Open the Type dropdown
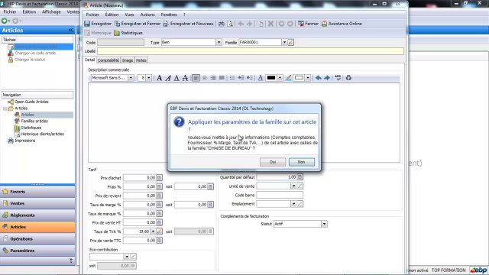 (x=219, y=43)
